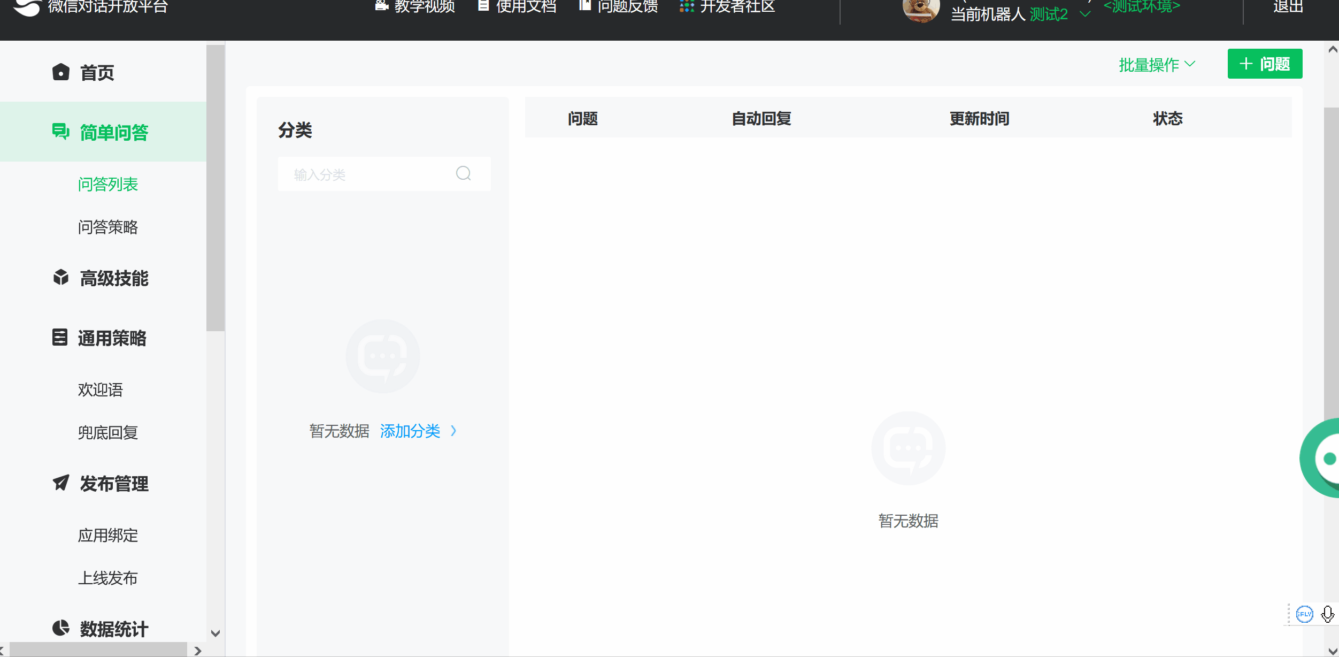The width and height of the screenshot is (1339, 657).
Task: Click the list icon for 通用策略
Action: coord(60,337)
